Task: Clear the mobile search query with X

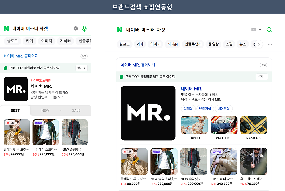Action: tap(76, 28)
